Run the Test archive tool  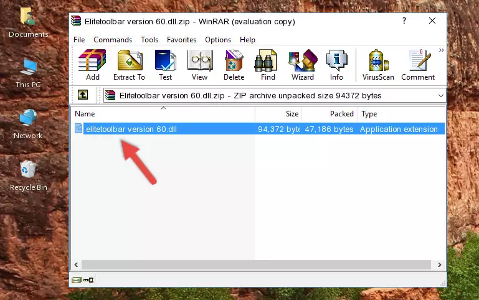pyautogui.click(x=165, y=65)
